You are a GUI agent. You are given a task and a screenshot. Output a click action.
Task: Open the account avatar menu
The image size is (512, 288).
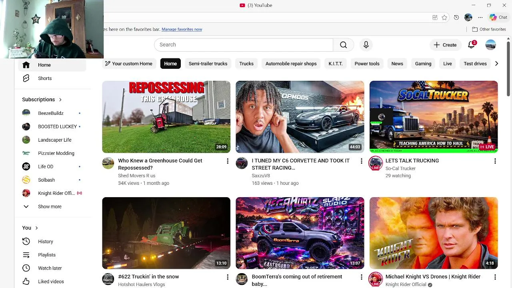click(x=491, y=45)
